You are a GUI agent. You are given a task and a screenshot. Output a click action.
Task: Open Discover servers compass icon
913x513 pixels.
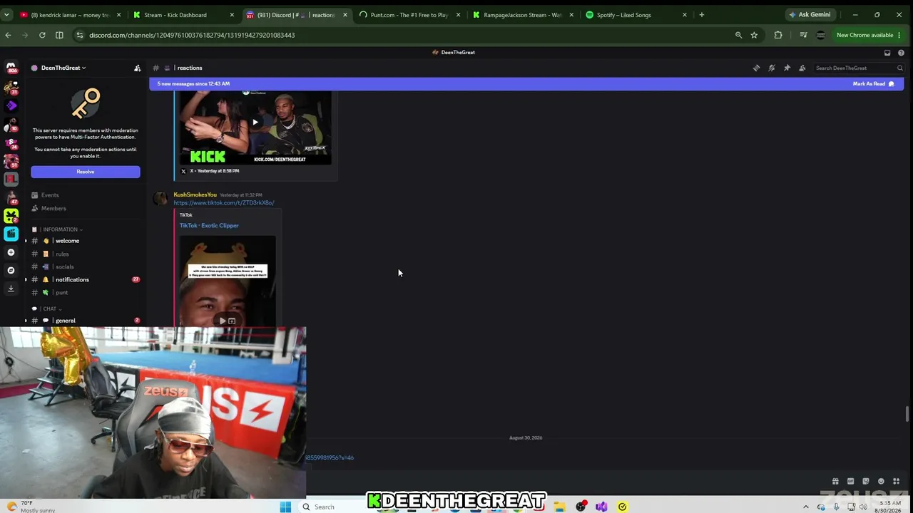[x=11, y=270]
